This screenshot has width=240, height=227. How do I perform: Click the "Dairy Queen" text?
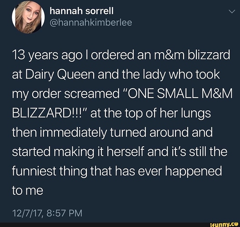[60, 74]
